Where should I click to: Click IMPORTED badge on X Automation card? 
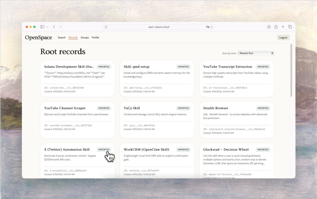click(104, 150)
